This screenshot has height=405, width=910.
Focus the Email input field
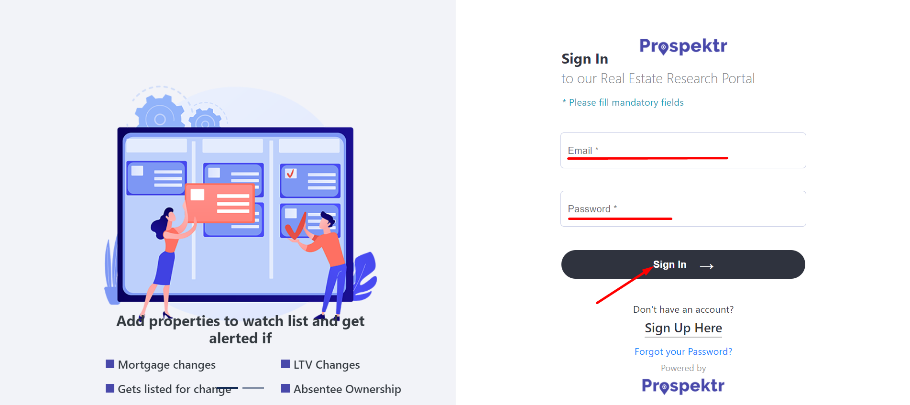click(683, 150)
